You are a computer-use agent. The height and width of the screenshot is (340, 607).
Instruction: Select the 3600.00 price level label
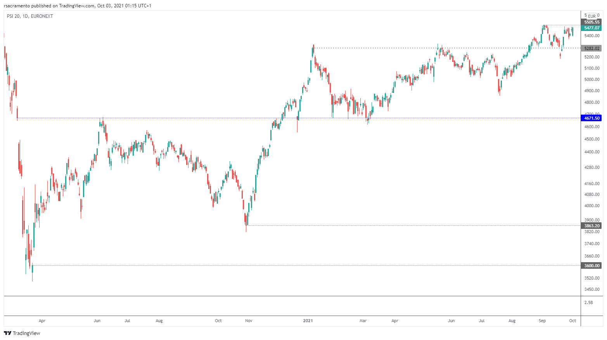591,266
